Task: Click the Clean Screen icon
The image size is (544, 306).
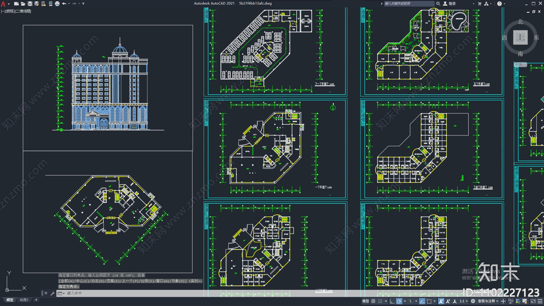Action: tap(533, 301)
